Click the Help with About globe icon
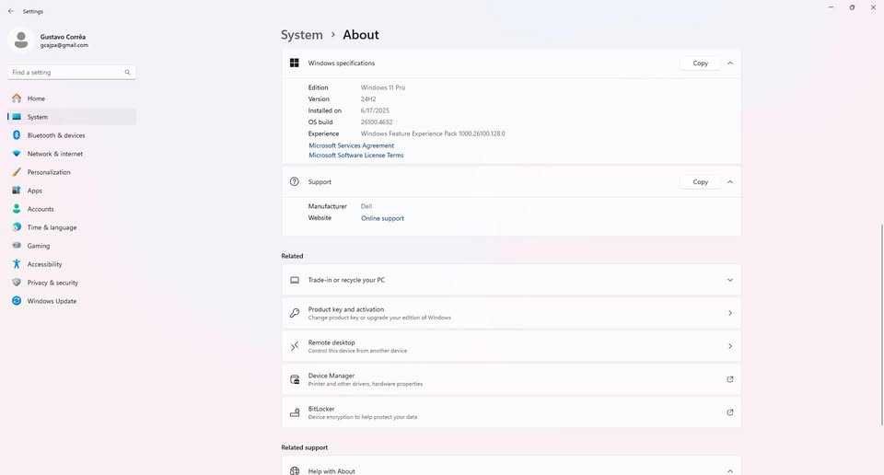The height and width of the screenshot is (475, 884). pyautogui.click(x=295, y=471)
